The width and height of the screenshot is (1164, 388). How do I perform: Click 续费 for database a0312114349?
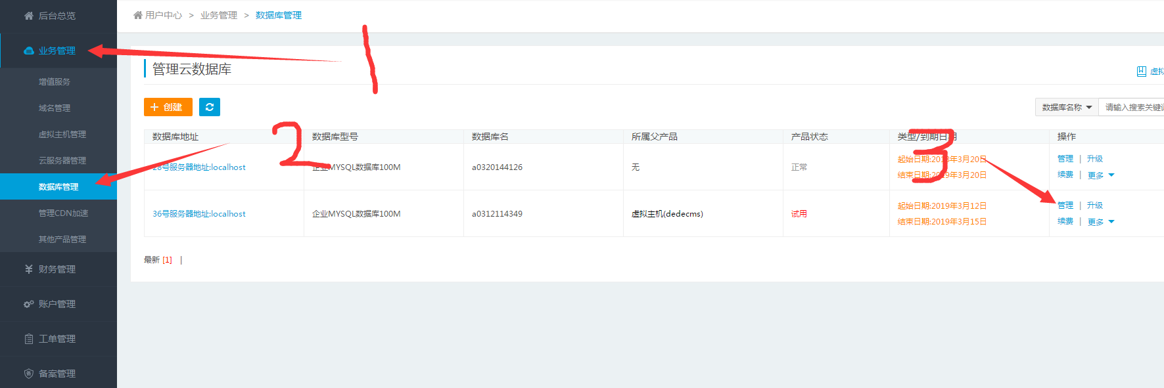(1065, 221)
